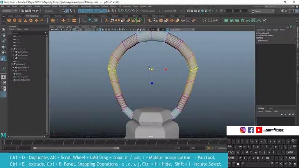Click the Undo arrow icon

pyautogui.click(x=33, y=11)
